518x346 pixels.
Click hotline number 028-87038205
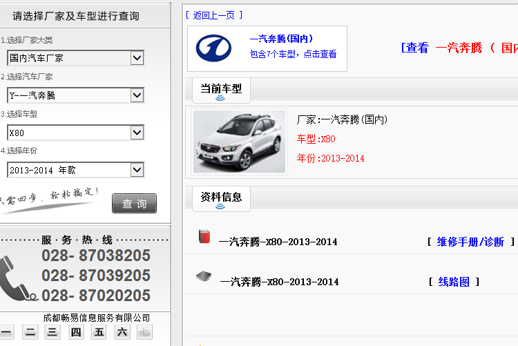[96, 256]
